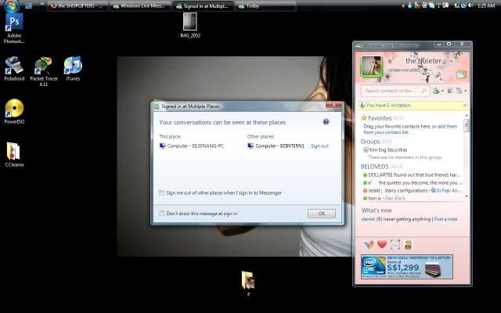Open the CCleaner desktop icon
501x313 pixels.
14,155
